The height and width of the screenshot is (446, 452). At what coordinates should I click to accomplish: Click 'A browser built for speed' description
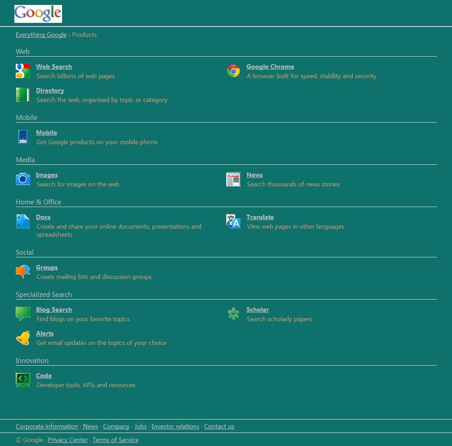pyautogui.click(x=312, y=76)
